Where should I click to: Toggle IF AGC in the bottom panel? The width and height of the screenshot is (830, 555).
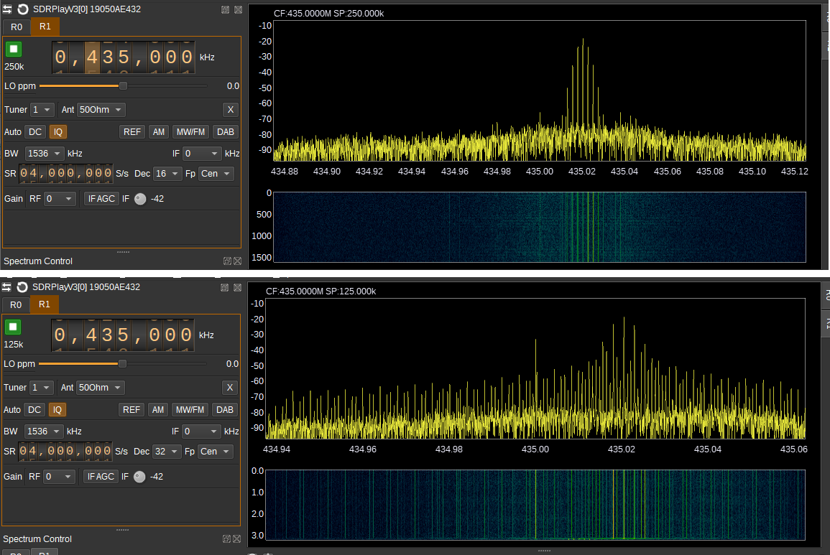click(x=101, y=476)
